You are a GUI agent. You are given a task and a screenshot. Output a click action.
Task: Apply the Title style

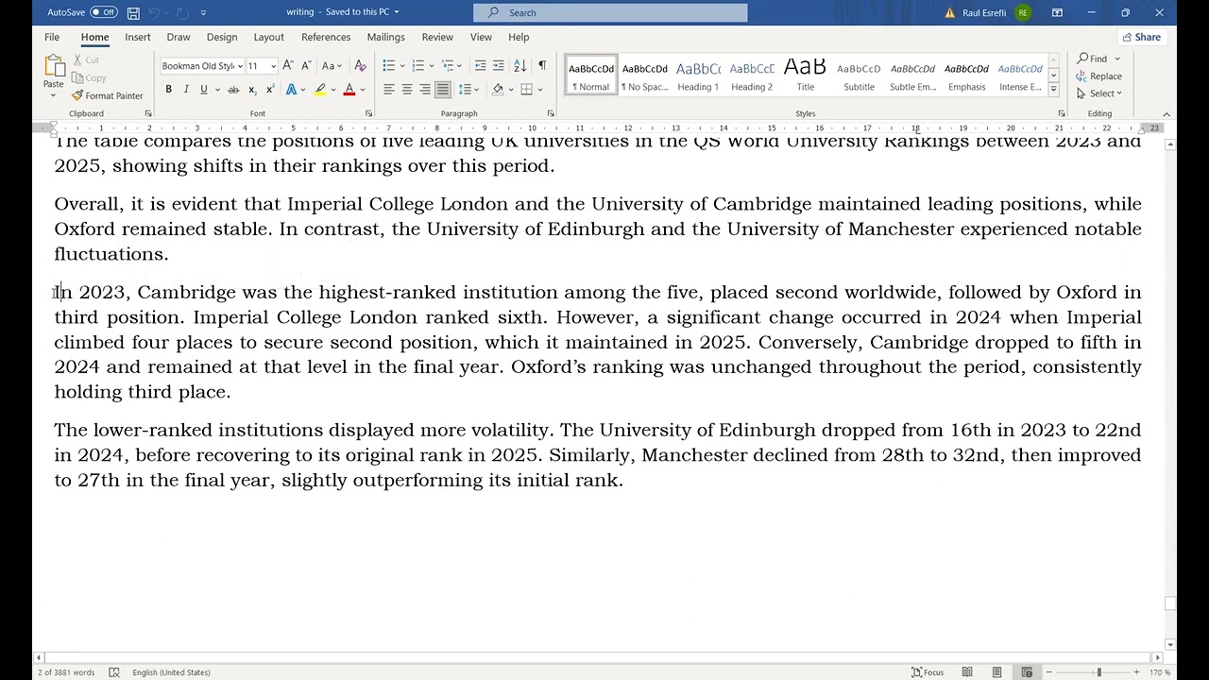(806, 76)
